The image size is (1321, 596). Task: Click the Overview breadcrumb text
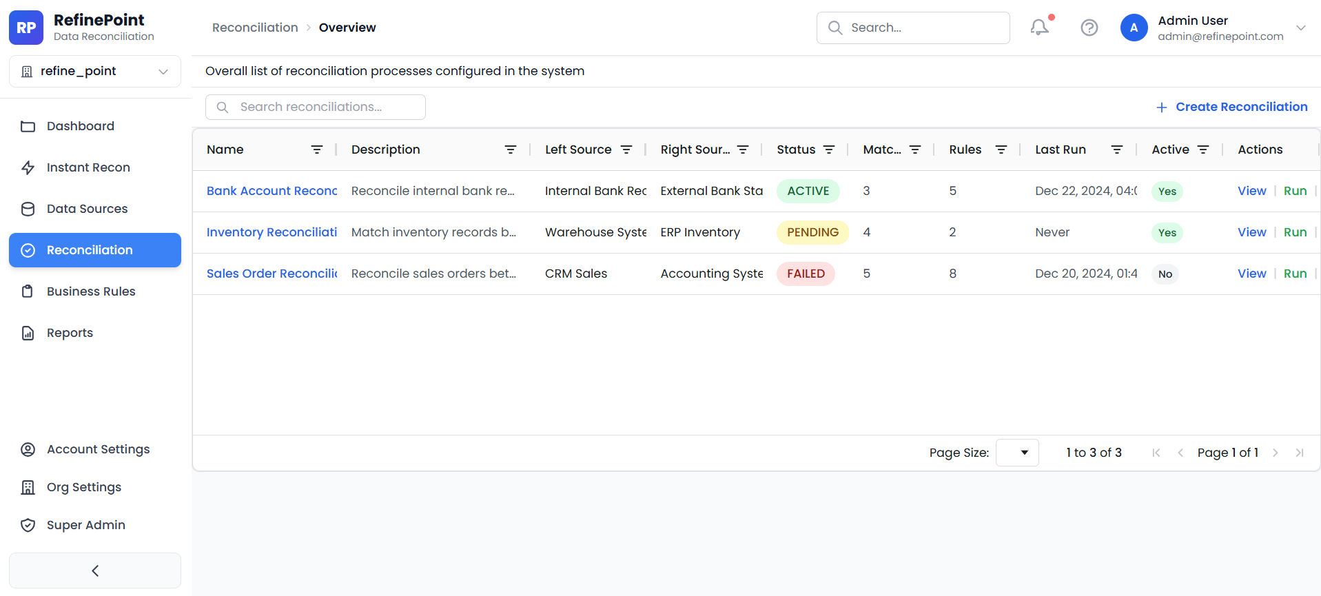(347, 28)
